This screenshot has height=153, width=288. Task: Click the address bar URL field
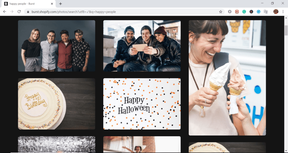point(124,12)
